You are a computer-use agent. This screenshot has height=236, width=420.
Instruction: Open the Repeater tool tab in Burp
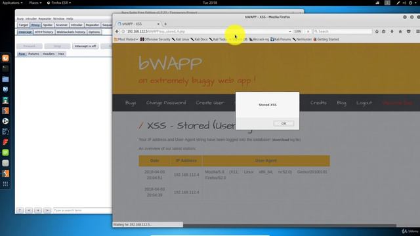point(93,25)
